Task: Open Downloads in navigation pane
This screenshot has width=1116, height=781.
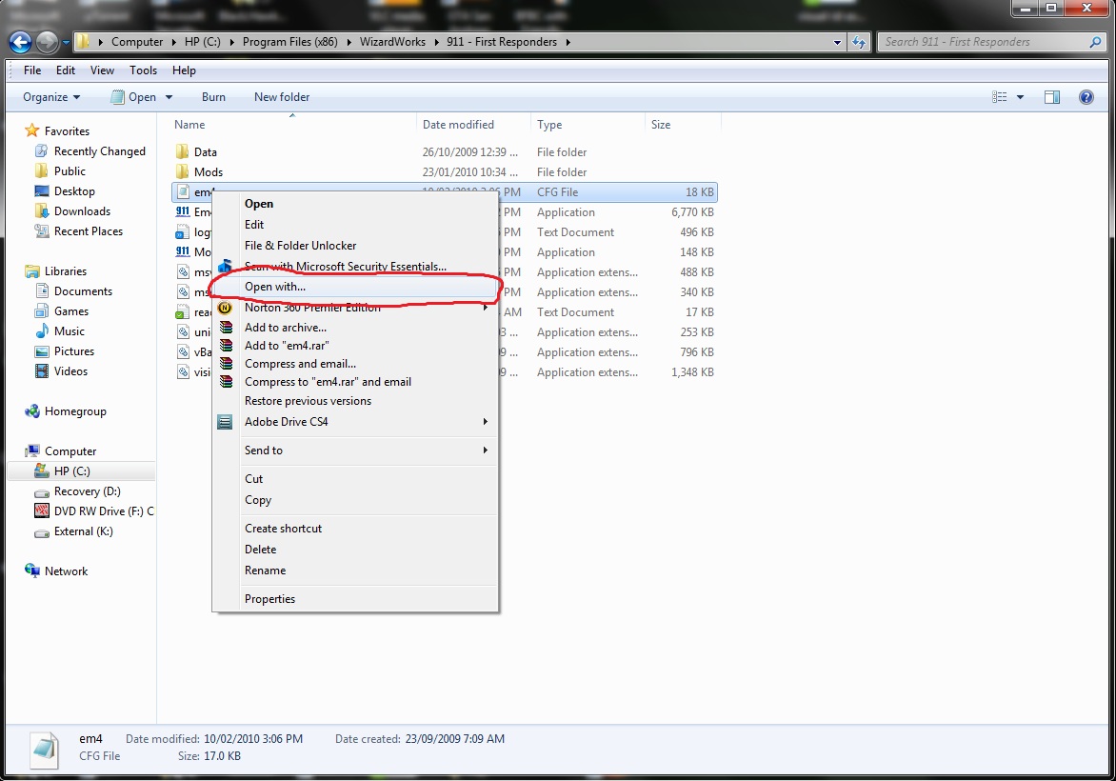Action: [82, 210]
